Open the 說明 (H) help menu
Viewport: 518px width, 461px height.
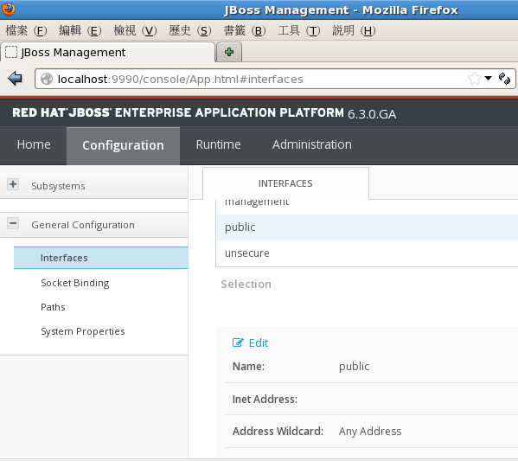[354, 31]
